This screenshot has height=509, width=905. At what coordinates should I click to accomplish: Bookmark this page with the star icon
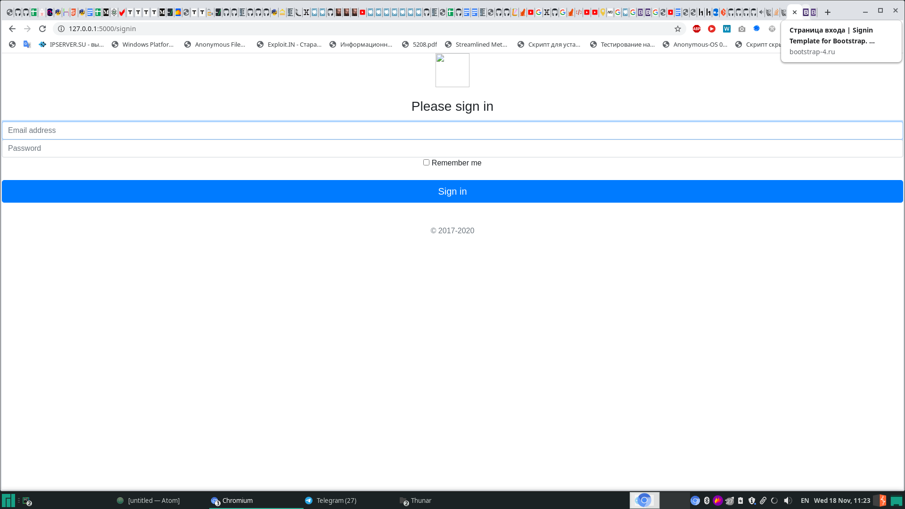click(x=678, y=29)
